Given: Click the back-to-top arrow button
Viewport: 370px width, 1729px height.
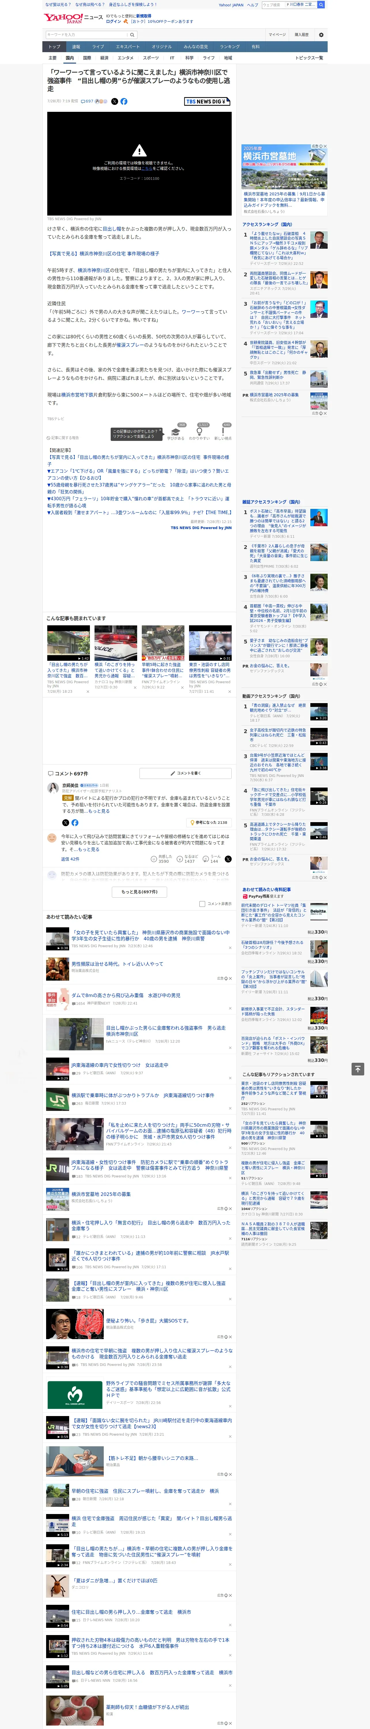Looking at the screenshot, I should click(358, 1069).
